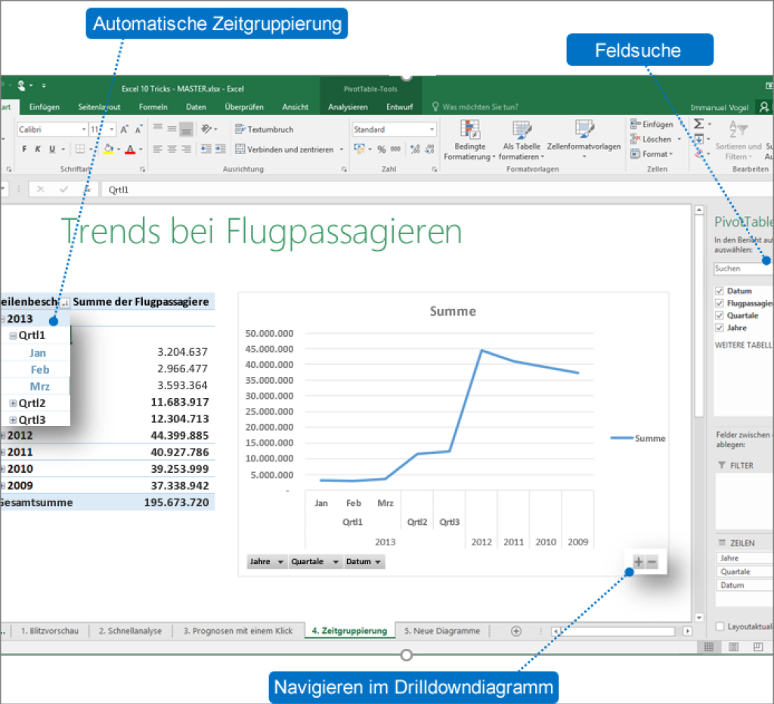The image size is (774, 704).
Task: Switch to sheet 1. Blitzvorschau
Action: (x=49, y=631)
